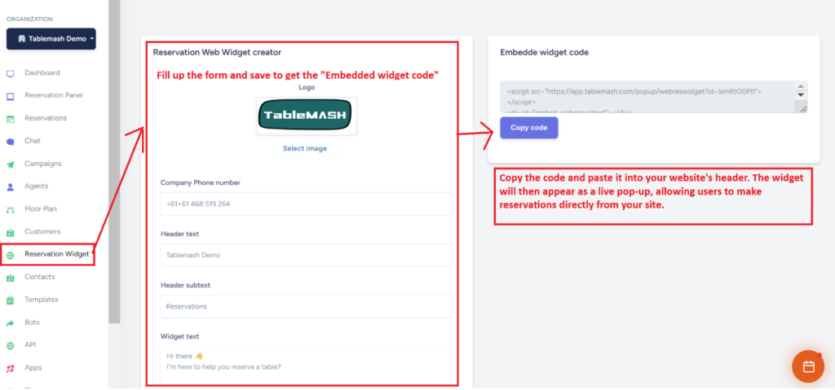Click into the Header text field
The width and height of the screenshot is (835, 390).
(x=306, y=255)
